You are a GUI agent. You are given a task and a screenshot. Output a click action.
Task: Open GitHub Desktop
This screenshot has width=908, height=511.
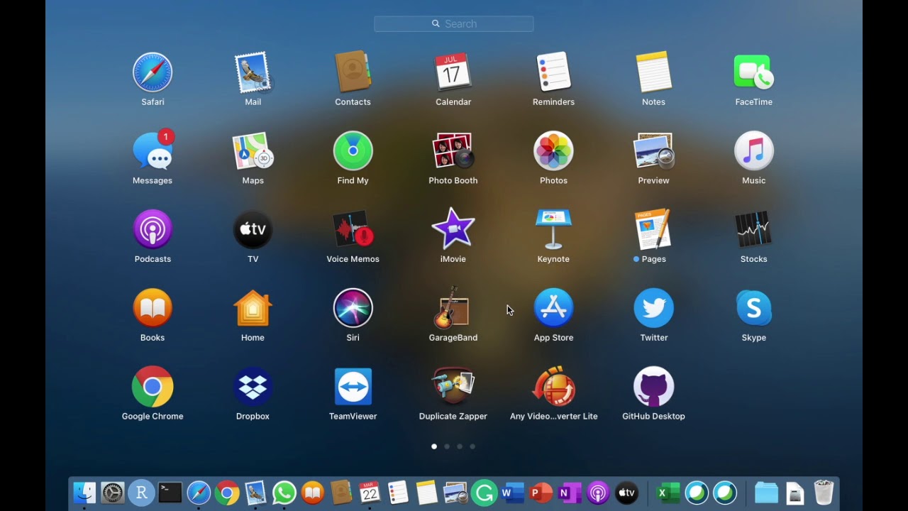point(653,387)
